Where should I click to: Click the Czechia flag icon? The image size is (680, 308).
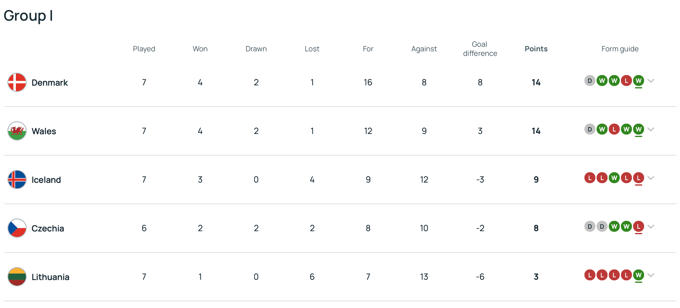[x=17, y=228]
